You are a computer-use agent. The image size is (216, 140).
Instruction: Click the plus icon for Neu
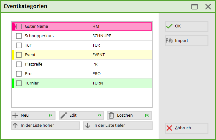[x=15, y=115]
